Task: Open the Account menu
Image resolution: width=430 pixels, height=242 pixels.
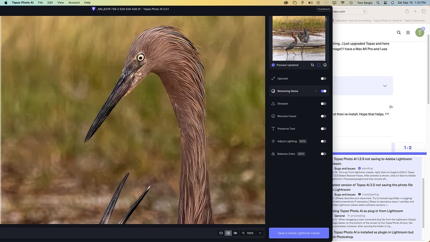Action: (x=74, y=3)
